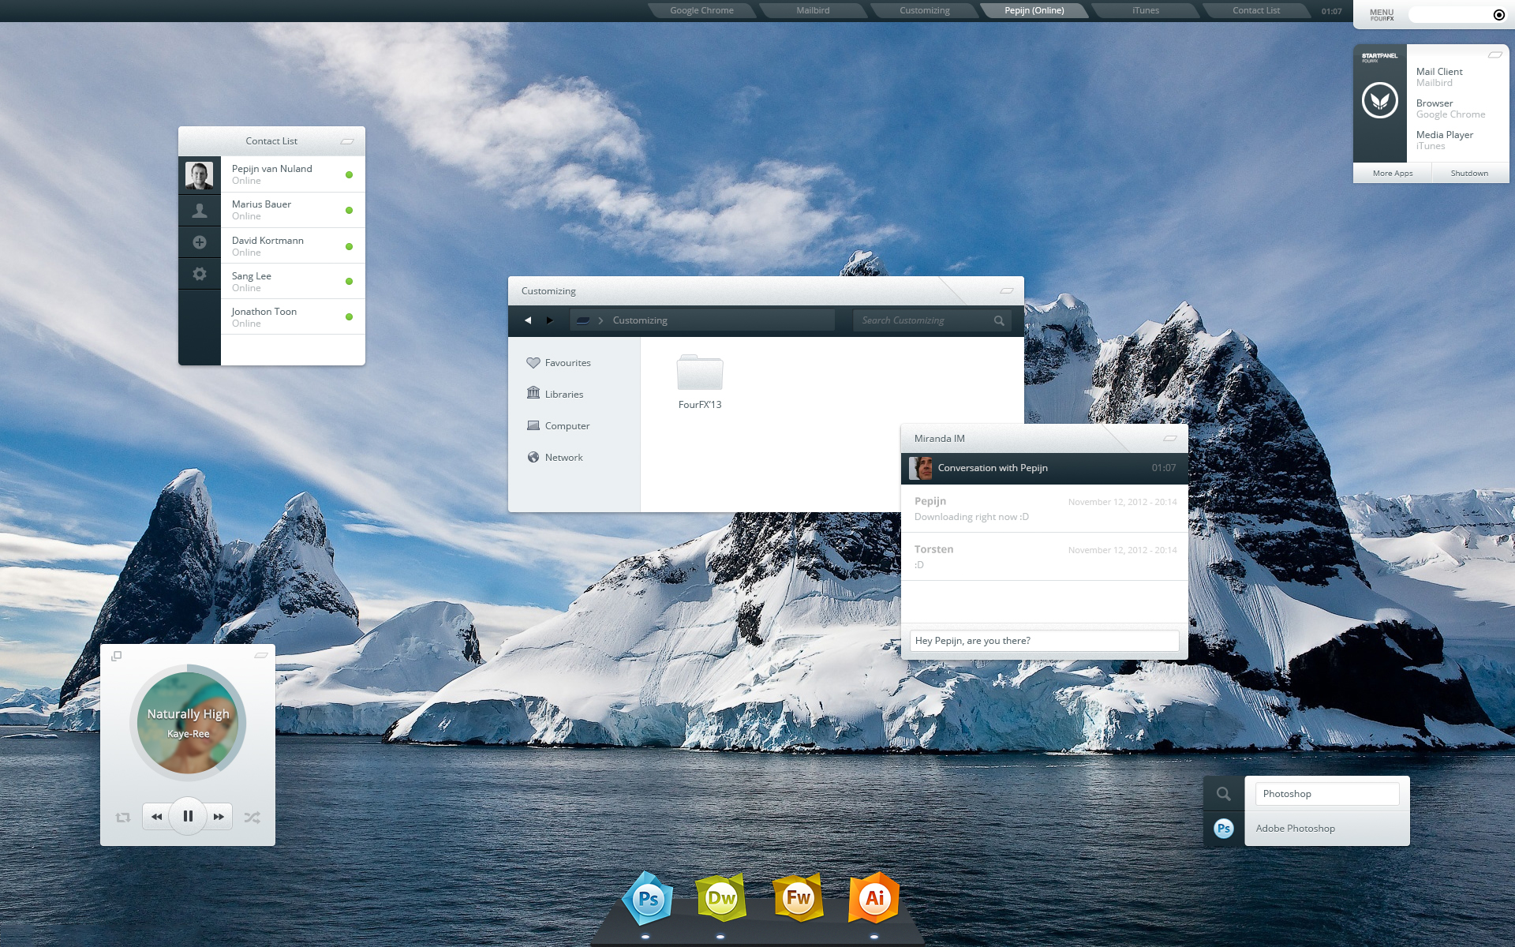Launch the Fireworks dock icon
Image resolution: width=1515 pixels, height=947 pixels.
coord(799,897)
